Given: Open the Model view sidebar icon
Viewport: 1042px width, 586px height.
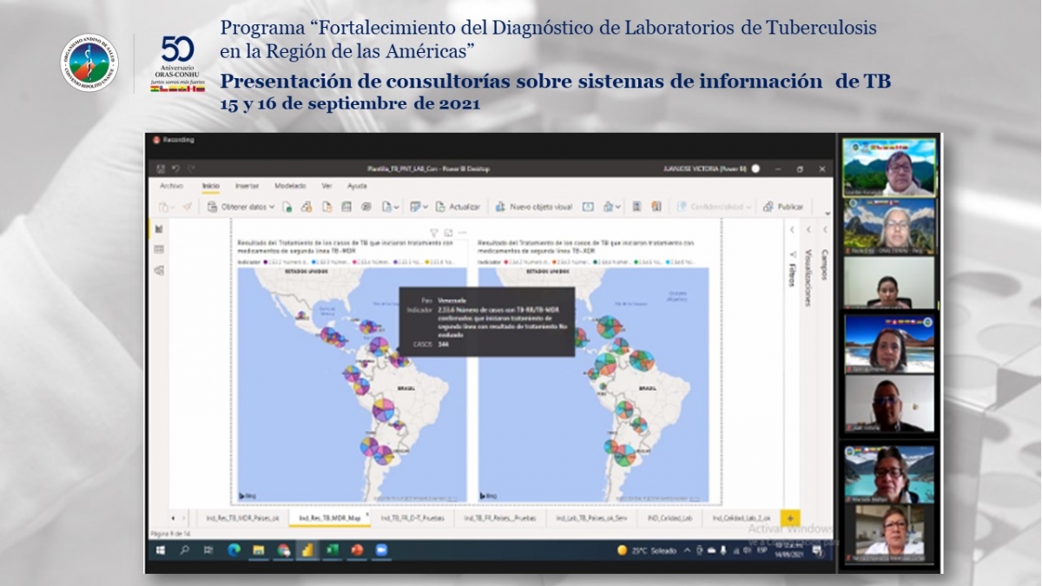Looking at the screenshot, I should (x=159, y=270).
